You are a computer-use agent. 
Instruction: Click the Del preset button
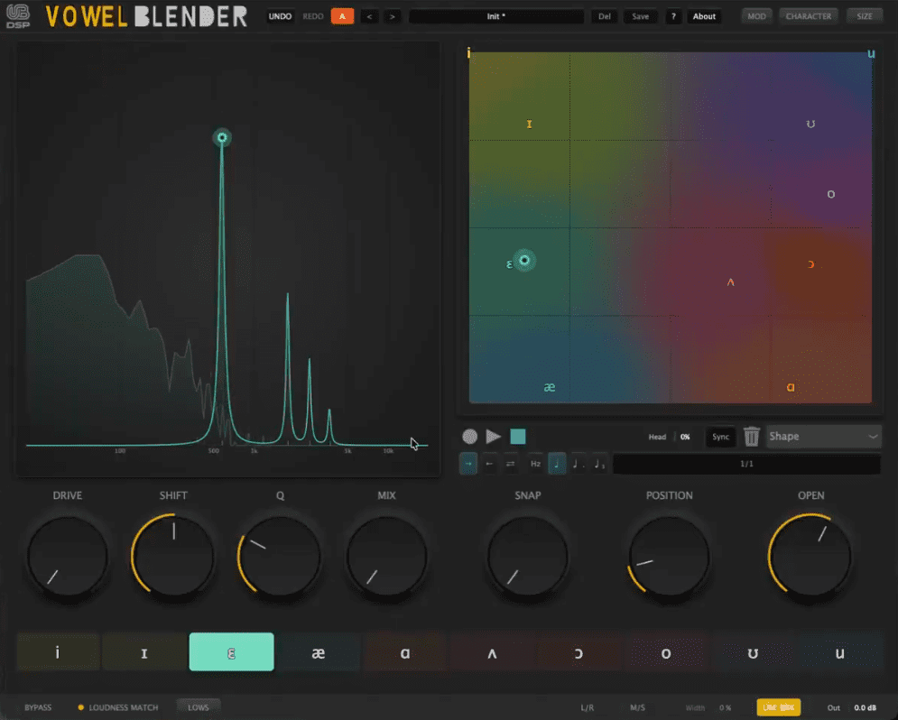click(605, 16)
